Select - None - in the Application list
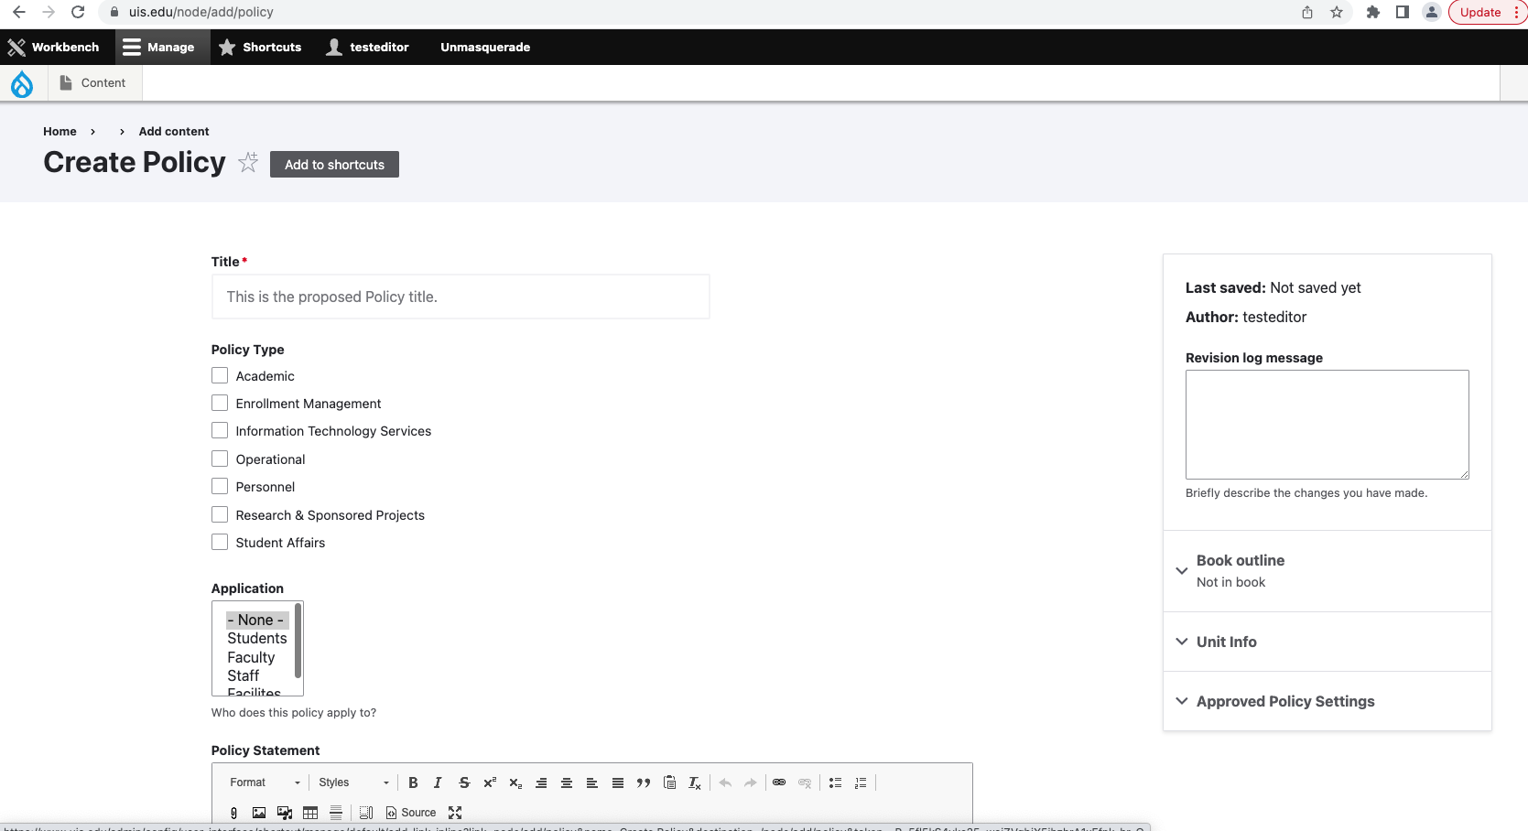Image resolution: width=1528 pixels, height=831 pixels. point(257,620)
